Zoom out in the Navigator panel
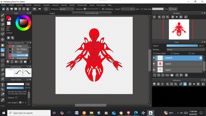Viewport: 206px width, 116px height. coord(167,17)
